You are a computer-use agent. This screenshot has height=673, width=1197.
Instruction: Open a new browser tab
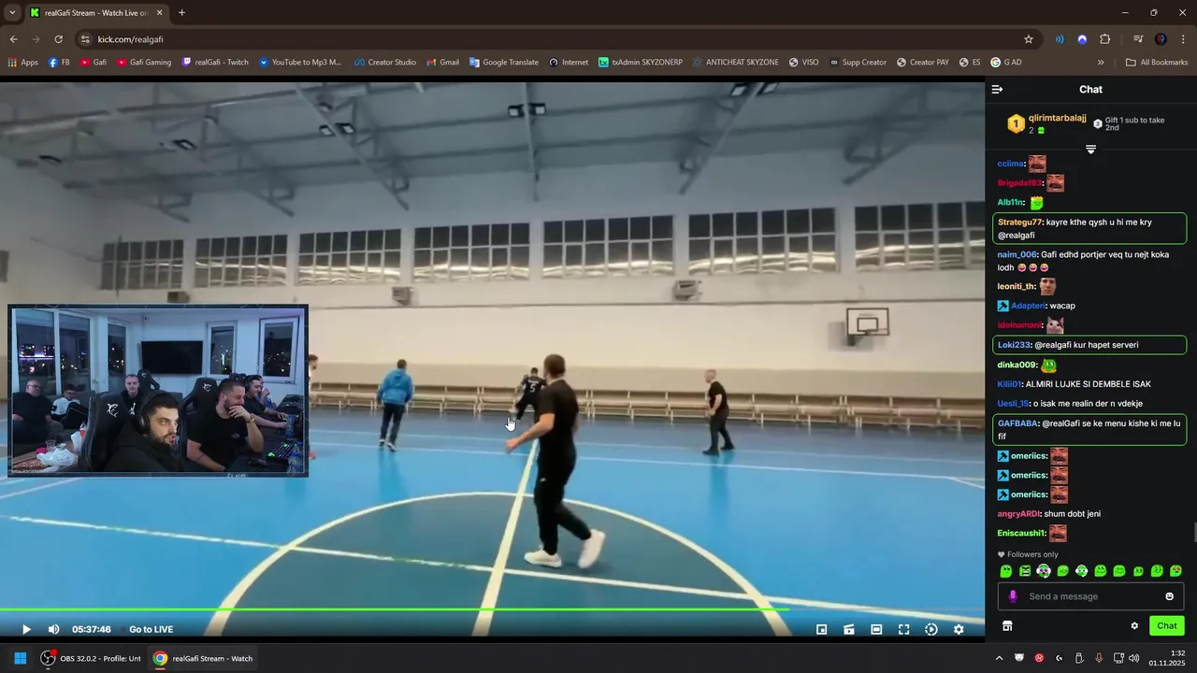(x=181, y=13)
